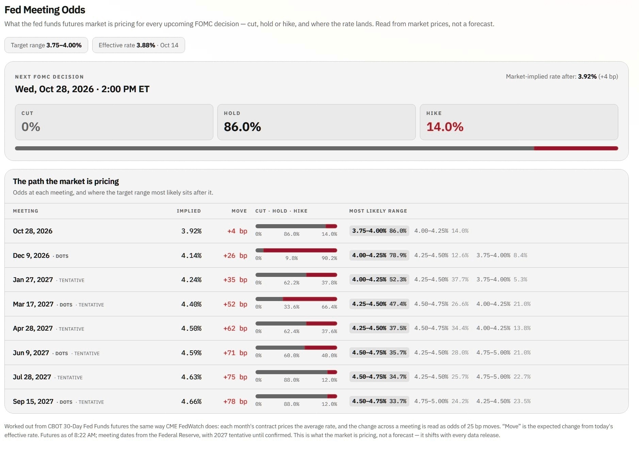Click the MOST LIKELY RANGE column header

(378, 211)
